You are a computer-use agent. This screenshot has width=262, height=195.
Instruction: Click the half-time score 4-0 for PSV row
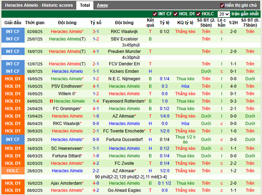(x=233, y=86)
